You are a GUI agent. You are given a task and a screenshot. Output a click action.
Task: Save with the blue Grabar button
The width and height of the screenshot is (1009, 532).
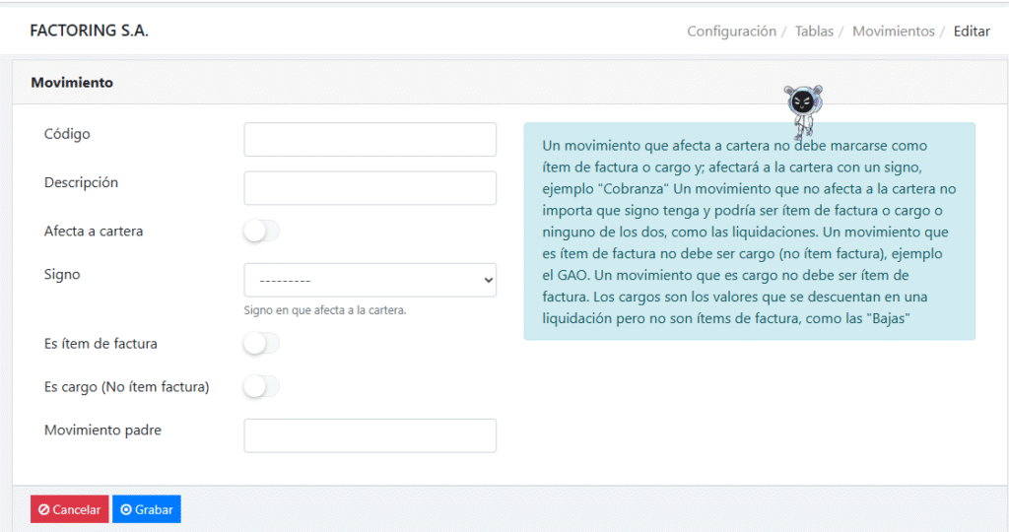click(x=146, y=509)
